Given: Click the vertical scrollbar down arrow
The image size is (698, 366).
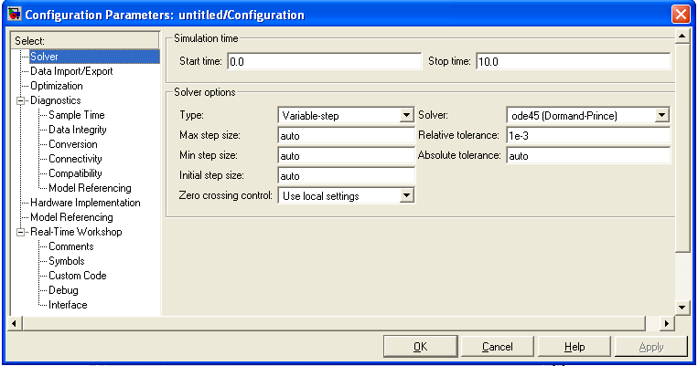Looking at the screenshot, I should point(682,307).
